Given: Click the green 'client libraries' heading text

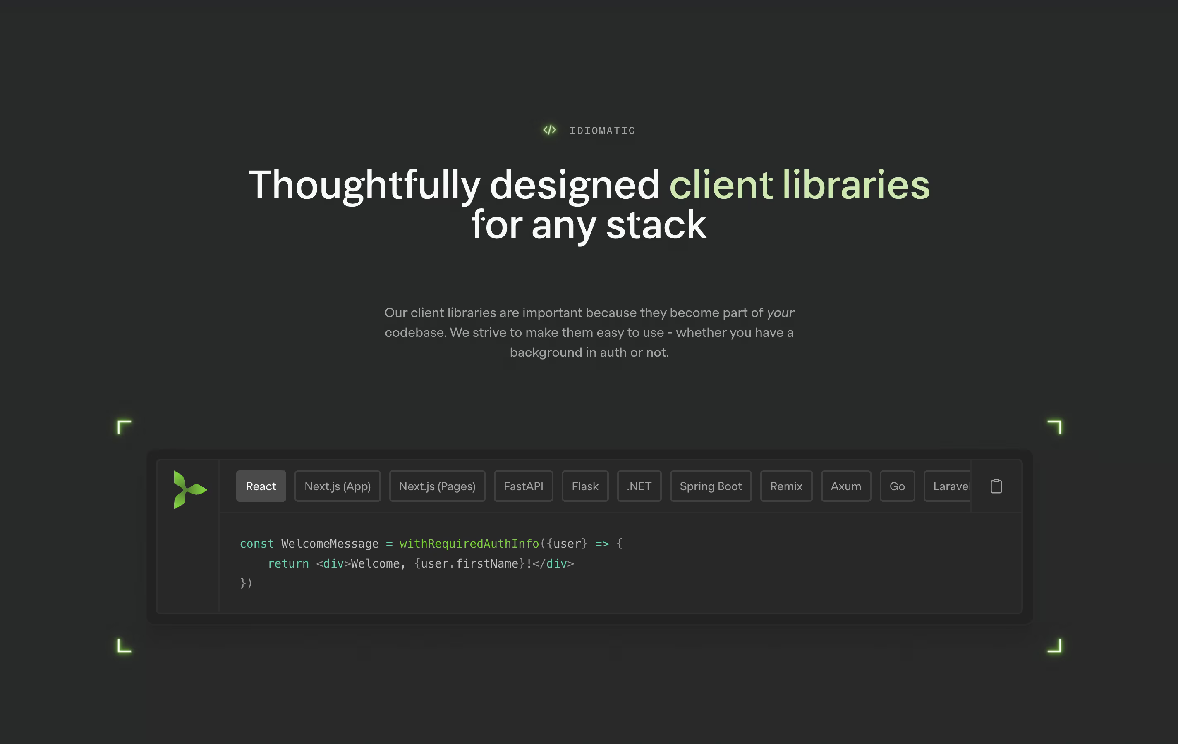Looking at the screenshot, I should coord(799,185).
